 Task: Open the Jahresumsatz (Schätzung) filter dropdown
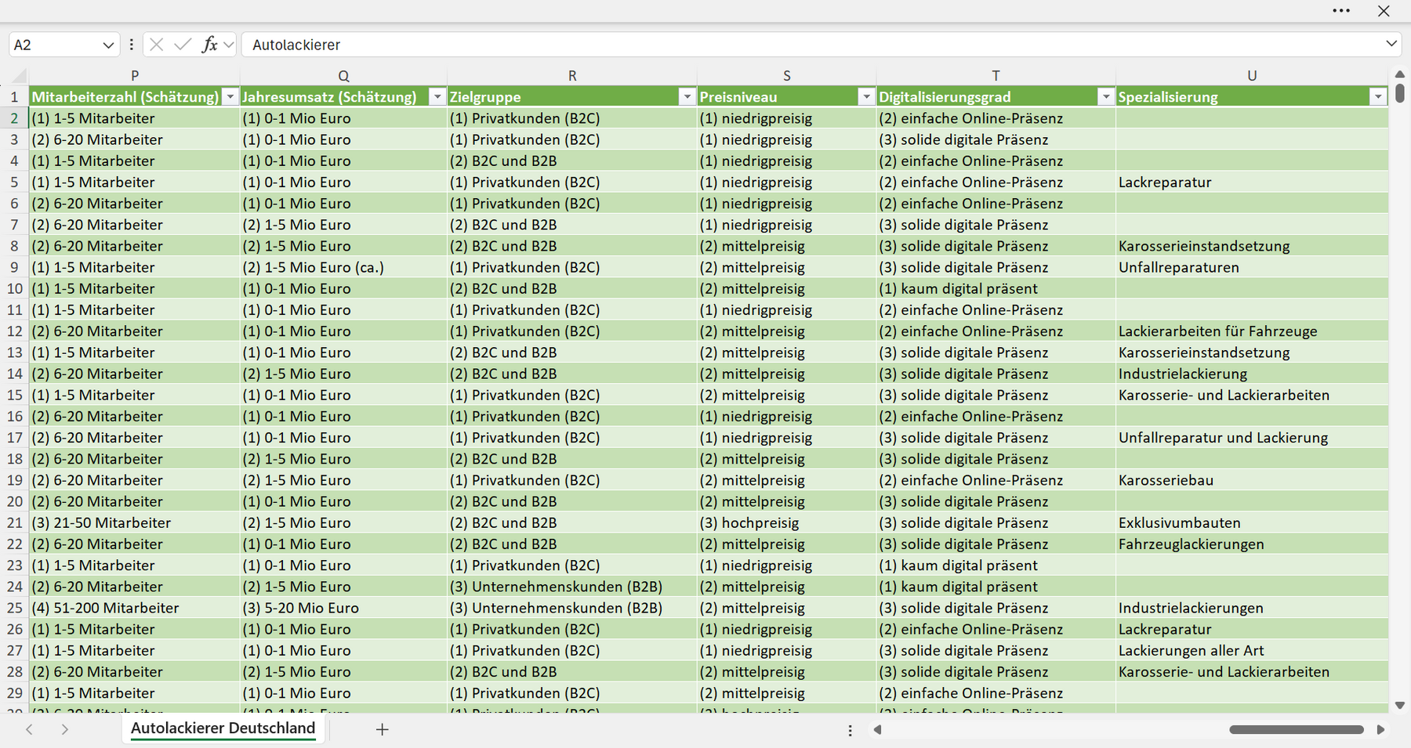pos(437,97)
